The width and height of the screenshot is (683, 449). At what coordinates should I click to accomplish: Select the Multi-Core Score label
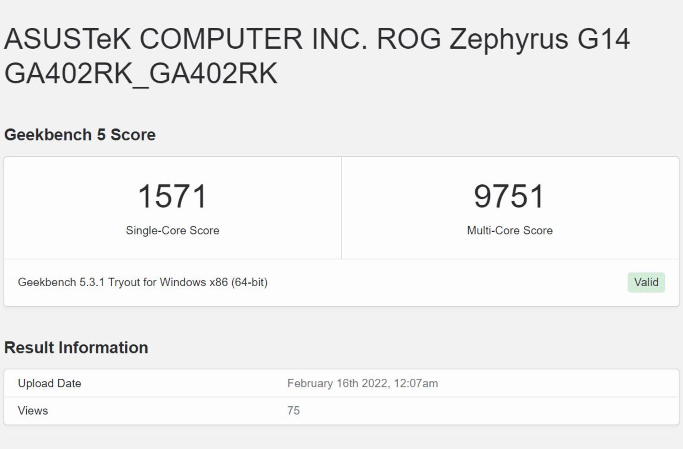[x=509, y=231]
